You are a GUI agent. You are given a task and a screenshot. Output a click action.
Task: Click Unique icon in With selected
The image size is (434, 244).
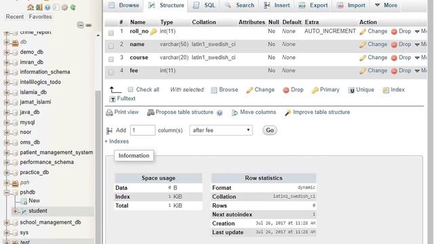point(351,90)
